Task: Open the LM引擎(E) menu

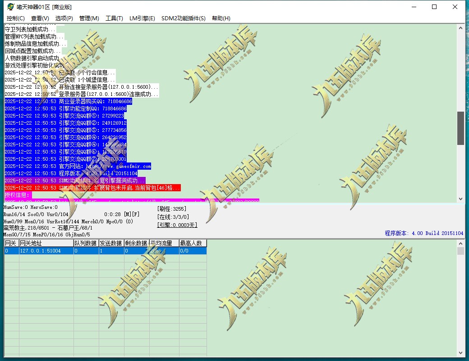Action: (142, 18)
